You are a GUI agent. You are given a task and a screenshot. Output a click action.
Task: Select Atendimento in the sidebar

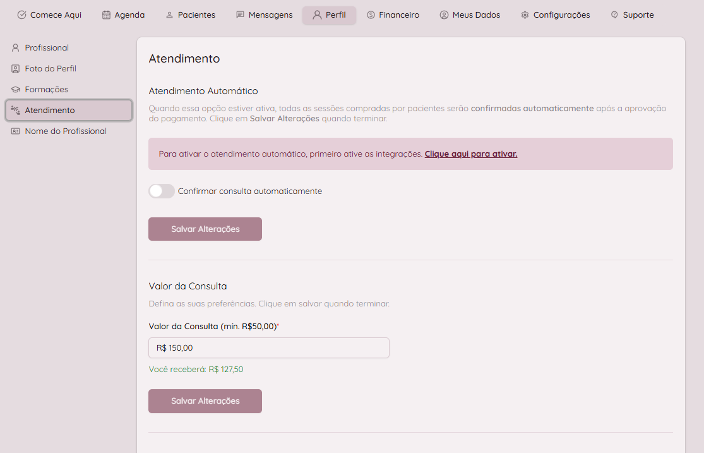tap(69, 110)
